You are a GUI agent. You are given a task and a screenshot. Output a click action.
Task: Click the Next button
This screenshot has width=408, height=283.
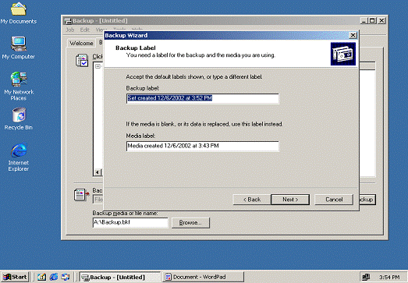pyautogui.click(x=290, y=200)
